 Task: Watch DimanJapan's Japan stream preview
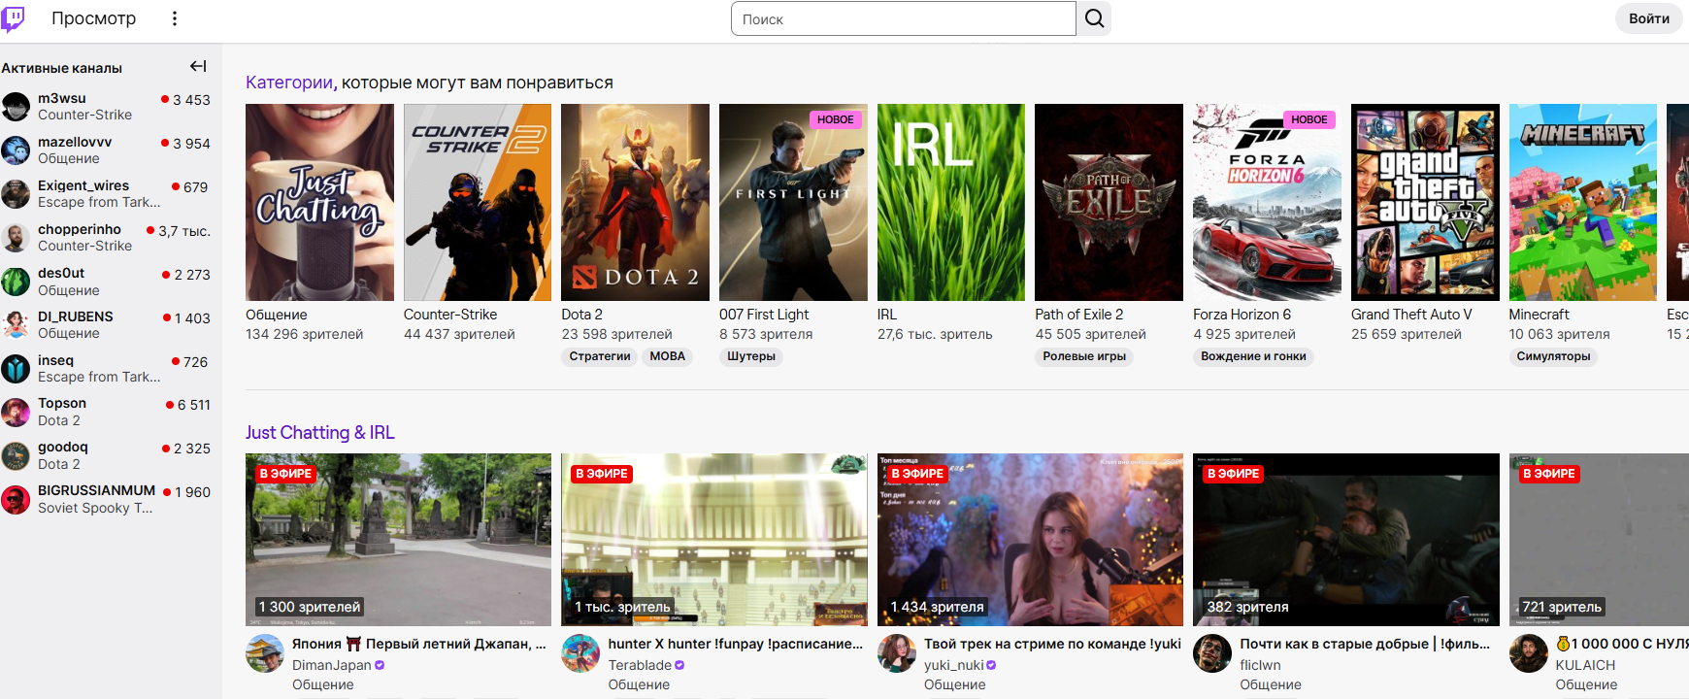point(398,540)
